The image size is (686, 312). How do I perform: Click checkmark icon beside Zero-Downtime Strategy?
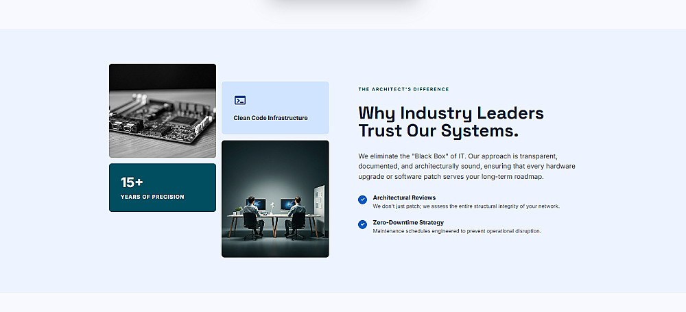coord(362,224)
